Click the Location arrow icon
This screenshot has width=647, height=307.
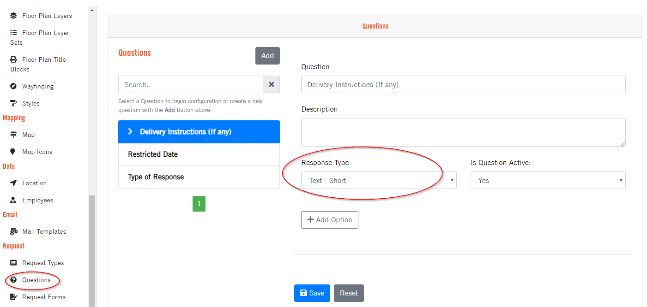13,183
